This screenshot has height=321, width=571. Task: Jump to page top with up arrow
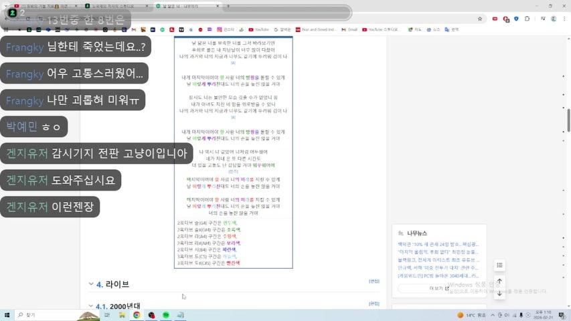499,282
